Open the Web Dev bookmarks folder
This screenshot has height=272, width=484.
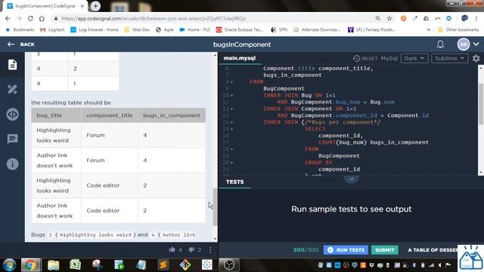click(137, 30)
